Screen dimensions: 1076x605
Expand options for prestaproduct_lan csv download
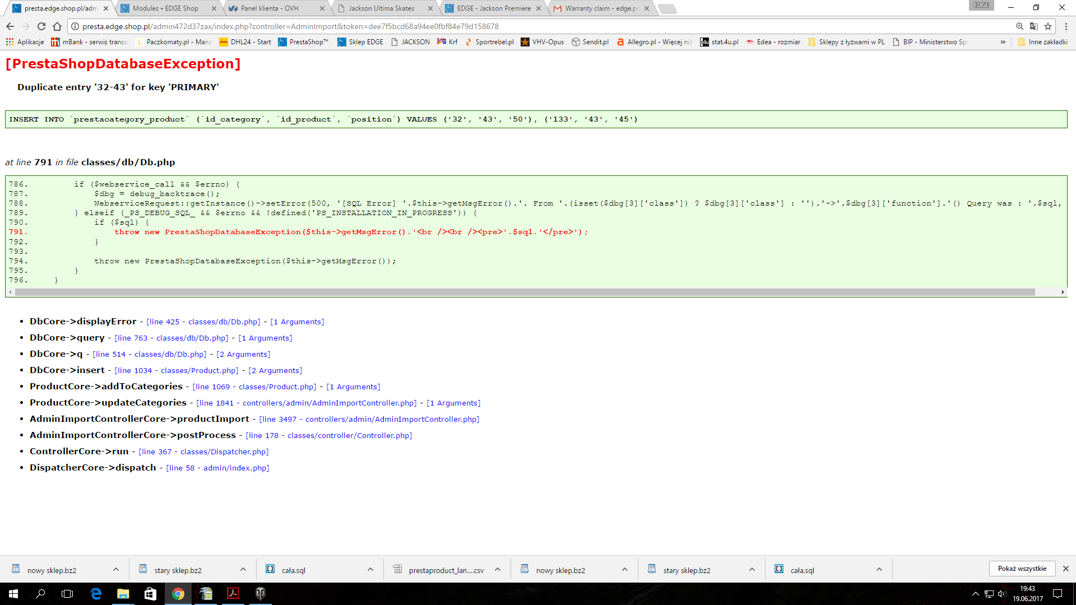point(498,570)
